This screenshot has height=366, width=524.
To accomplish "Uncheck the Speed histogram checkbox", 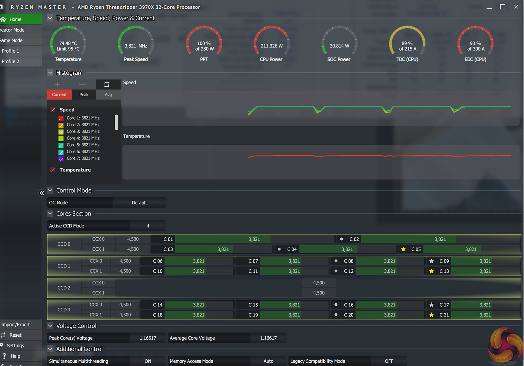I will (53, 110).
